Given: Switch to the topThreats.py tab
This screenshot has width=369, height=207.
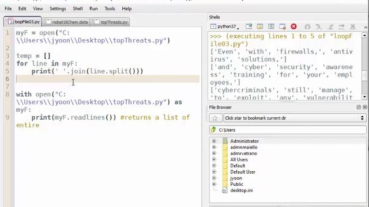Looking at the screenshot, I should coord(110,22).
